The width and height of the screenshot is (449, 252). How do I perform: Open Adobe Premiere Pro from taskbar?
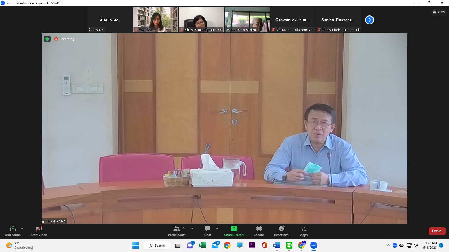(x=252, y=246)
